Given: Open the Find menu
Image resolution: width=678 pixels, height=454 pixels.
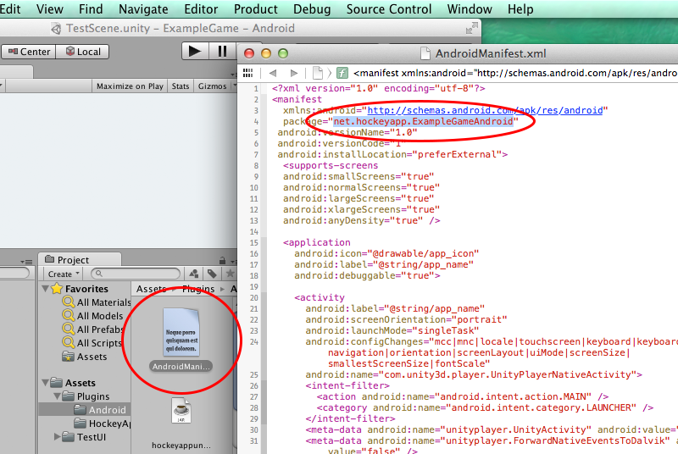Looking at the screenshot, I should coord(91,9).
